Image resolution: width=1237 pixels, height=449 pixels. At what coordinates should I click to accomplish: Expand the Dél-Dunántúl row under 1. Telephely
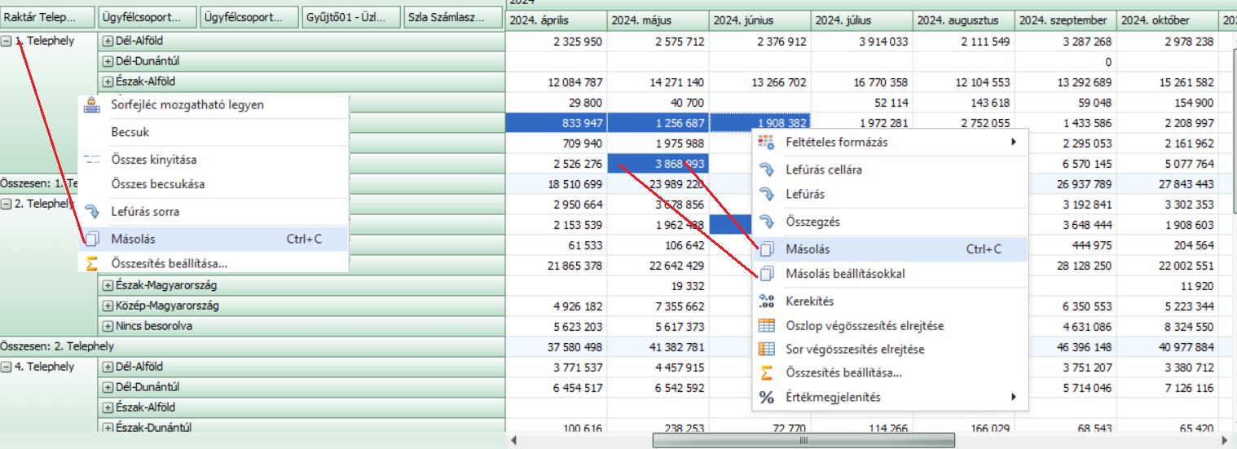[108, 61]
